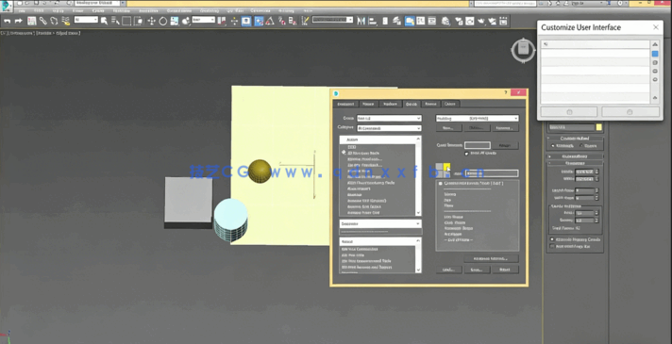This screenshot has height=344, width=672.
Task: Click Load... button in dialog
Action: tap(448, 270)
